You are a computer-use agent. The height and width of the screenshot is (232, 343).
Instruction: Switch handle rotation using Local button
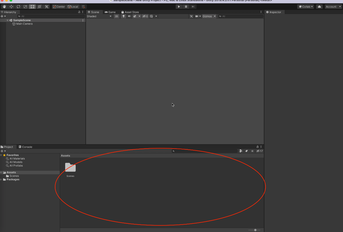tap(73, 7)
